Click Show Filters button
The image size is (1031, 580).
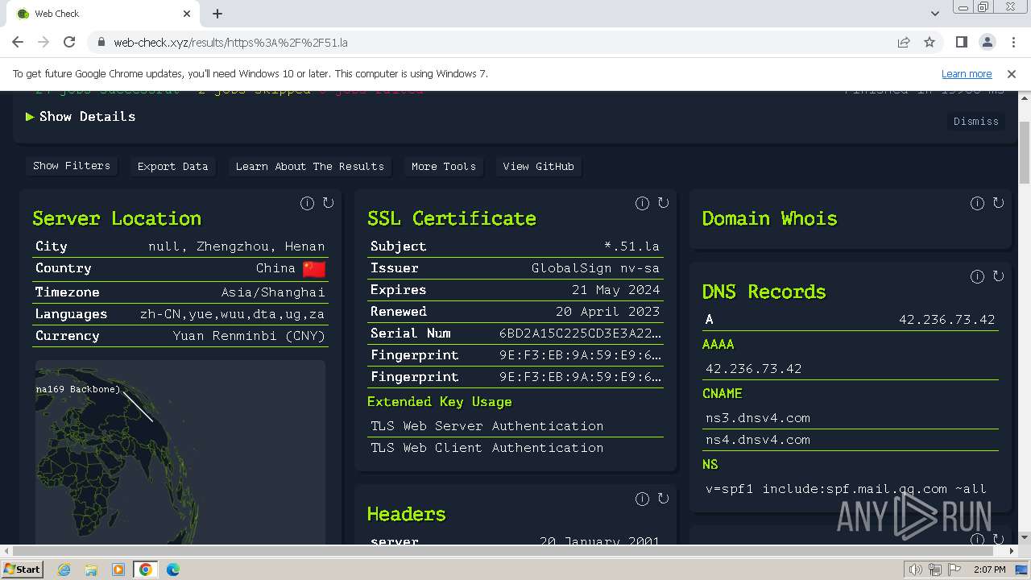point(71,166)
